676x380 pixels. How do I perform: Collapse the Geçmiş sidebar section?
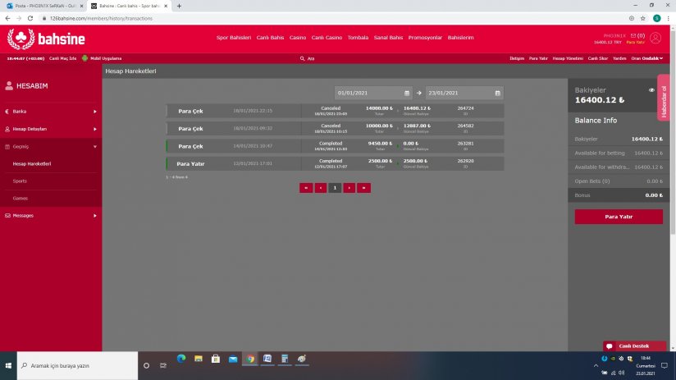tap(51, 147)
